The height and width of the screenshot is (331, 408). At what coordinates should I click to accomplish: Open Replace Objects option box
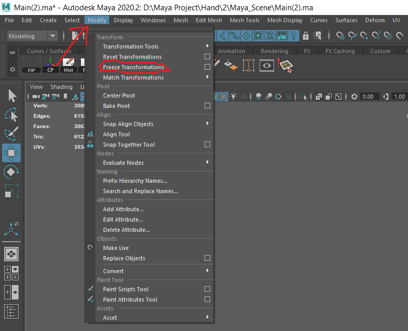click(207, 258)
